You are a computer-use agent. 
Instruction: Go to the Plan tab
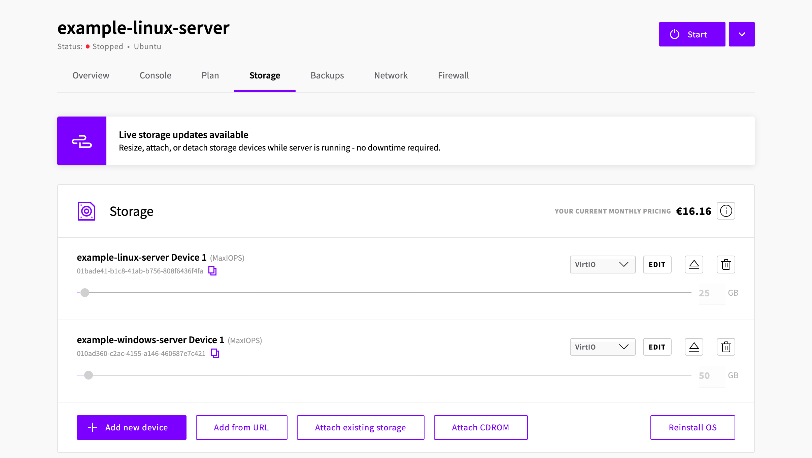(x=210, y=75)
